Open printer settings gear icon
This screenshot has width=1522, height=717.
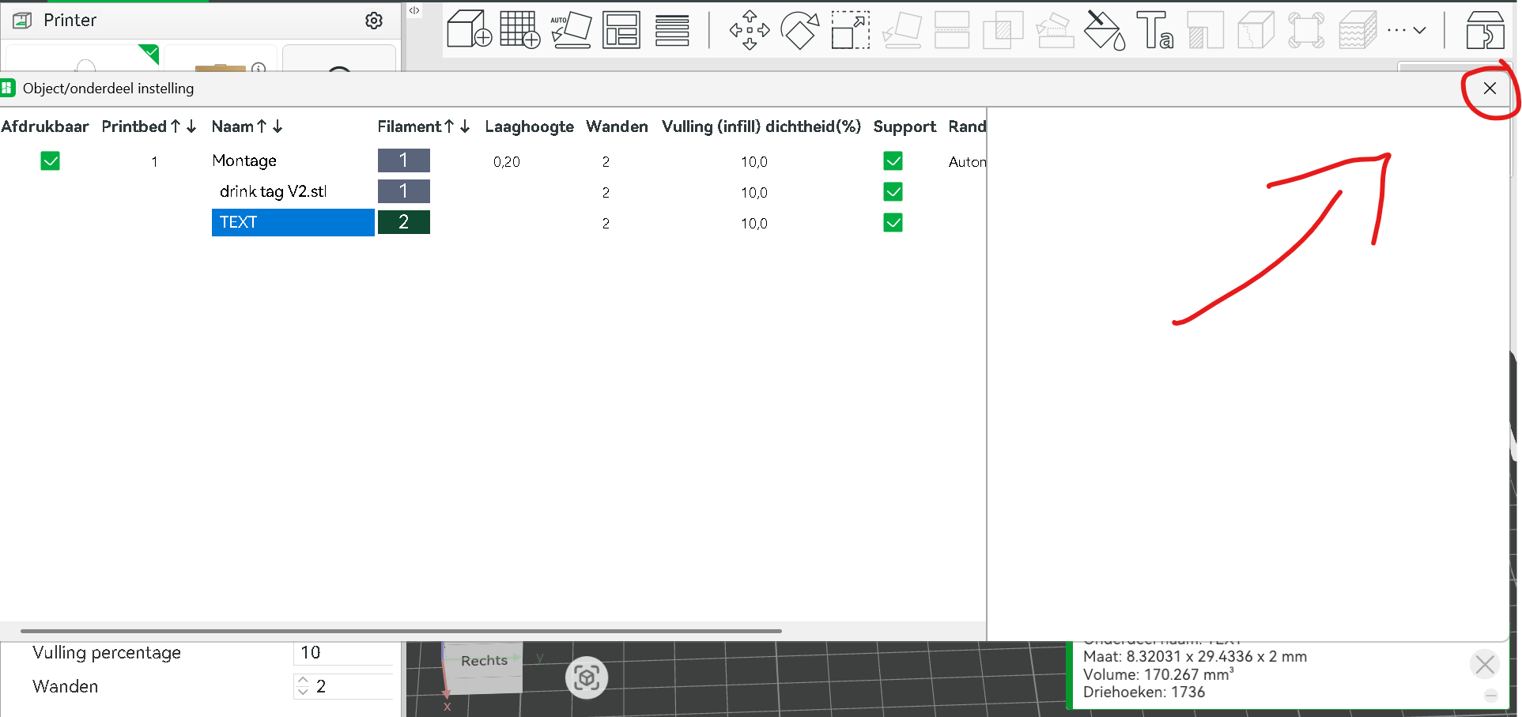tap(374, 21)
